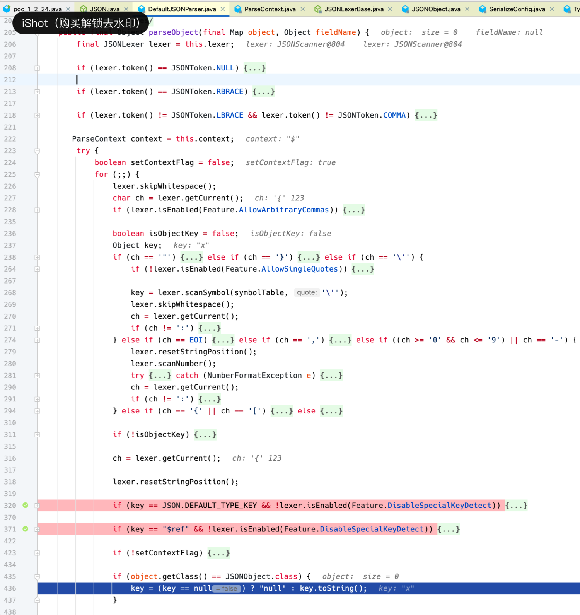
Task: Open the JSONObject.java tab
Action: point(436,9)
